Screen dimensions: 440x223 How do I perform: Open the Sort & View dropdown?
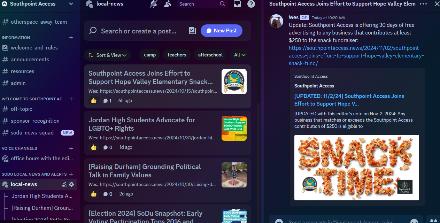click(x=107, y=55)
